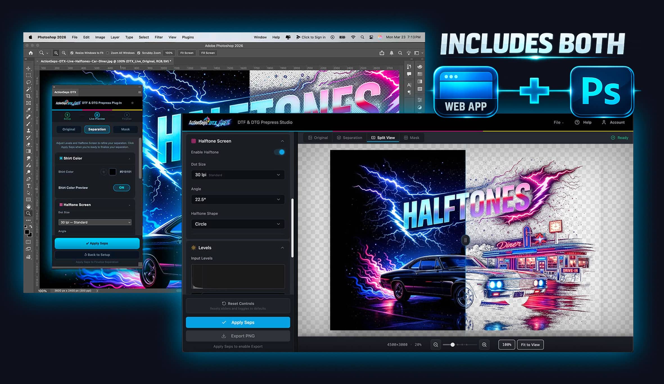Click the zoom-out magnifier in the web app

[436, 344]
